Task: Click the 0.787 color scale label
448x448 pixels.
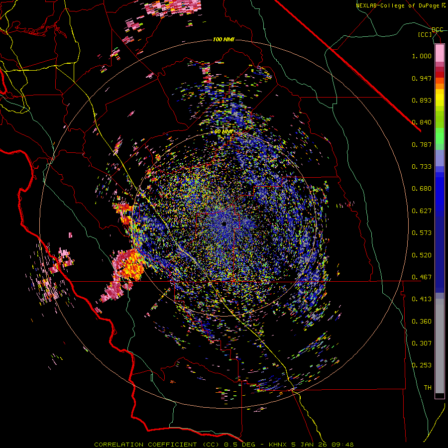Action: pyautogui.click(x=422, y=144)
